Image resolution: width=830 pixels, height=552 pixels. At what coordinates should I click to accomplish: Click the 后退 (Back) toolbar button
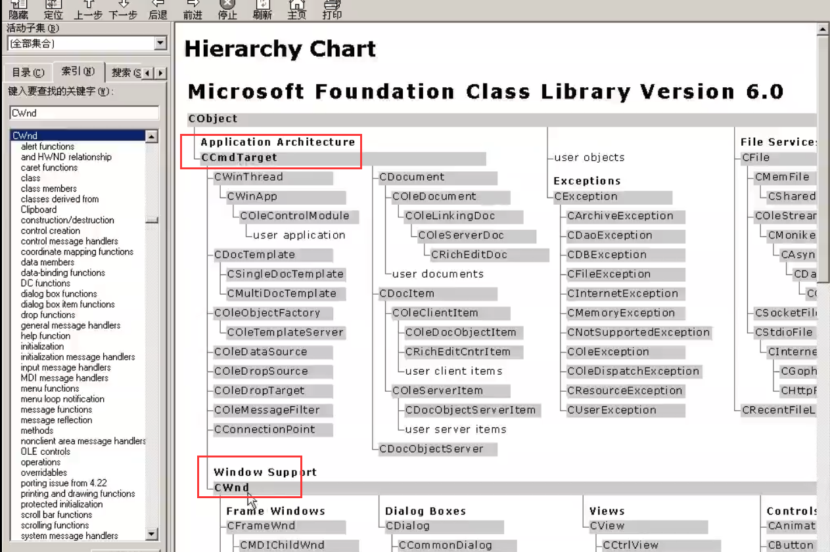click(158, 9)
